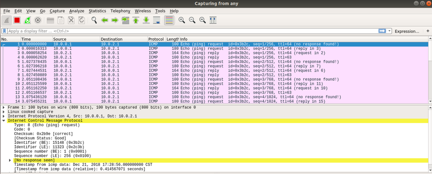Sort packets by Time column header
Image resolution: width=432 pixels, height=174 pixels.
tap(36, 39)
